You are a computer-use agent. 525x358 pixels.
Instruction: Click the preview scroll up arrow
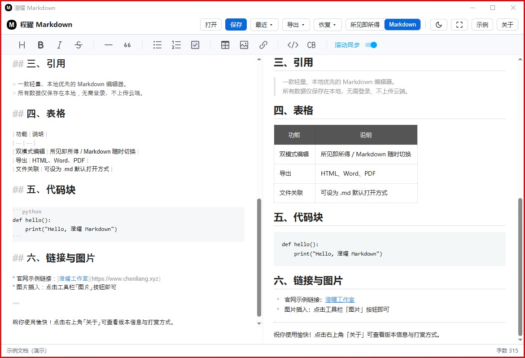point(520,59)
